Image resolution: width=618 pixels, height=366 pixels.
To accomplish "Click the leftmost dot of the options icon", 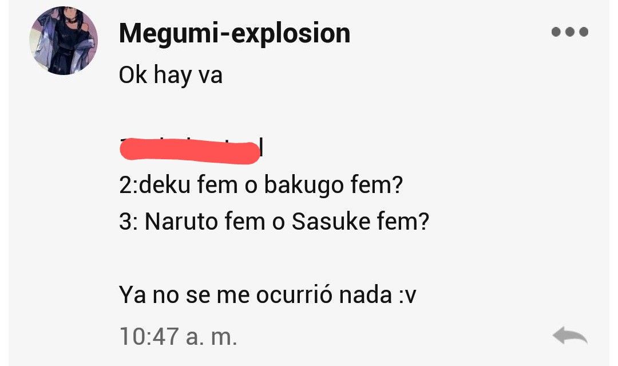I will [x=556, y=32].
